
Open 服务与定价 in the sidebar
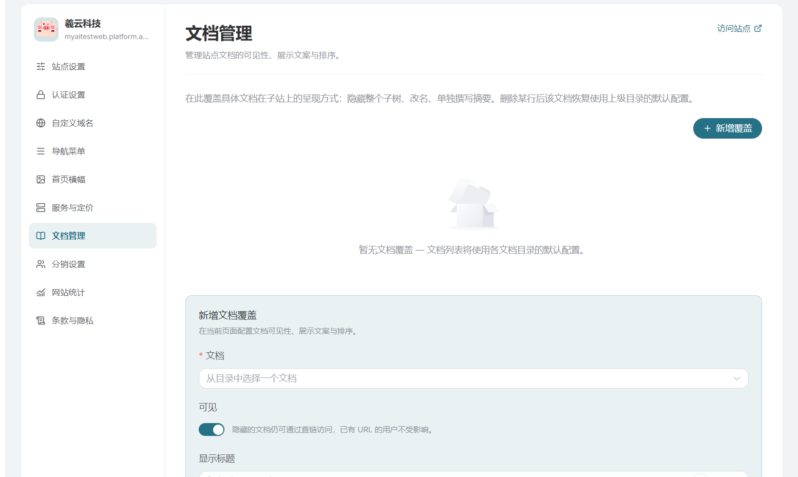[x=92, y=208]
